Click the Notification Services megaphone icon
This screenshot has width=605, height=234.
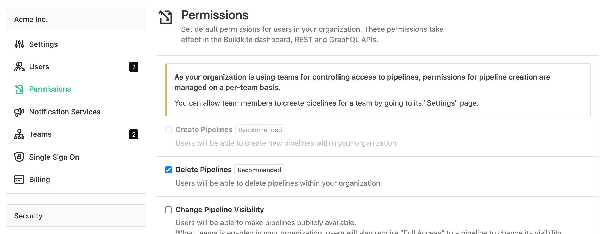[19, 112]
